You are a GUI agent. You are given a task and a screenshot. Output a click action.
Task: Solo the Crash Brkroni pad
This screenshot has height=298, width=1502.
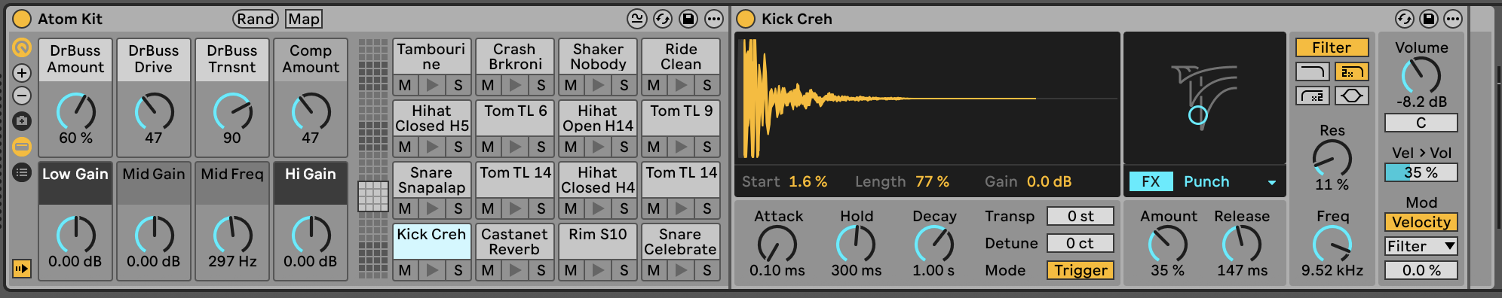click(x=541, y=85)
